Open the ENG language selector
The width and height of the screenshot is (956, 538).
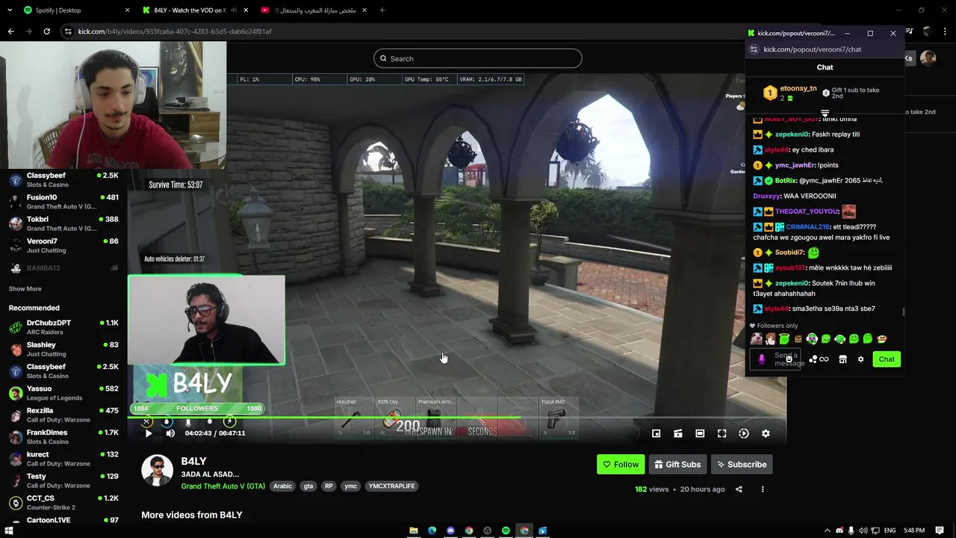click(890, 531)
